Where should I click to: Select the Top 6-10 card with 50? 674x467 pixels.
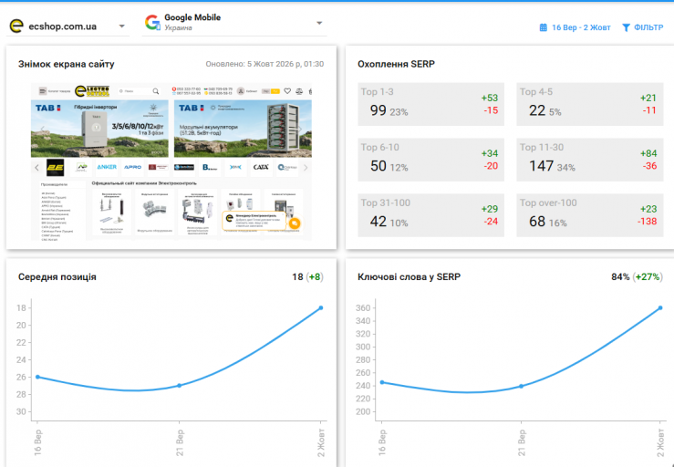pos(430,160)
